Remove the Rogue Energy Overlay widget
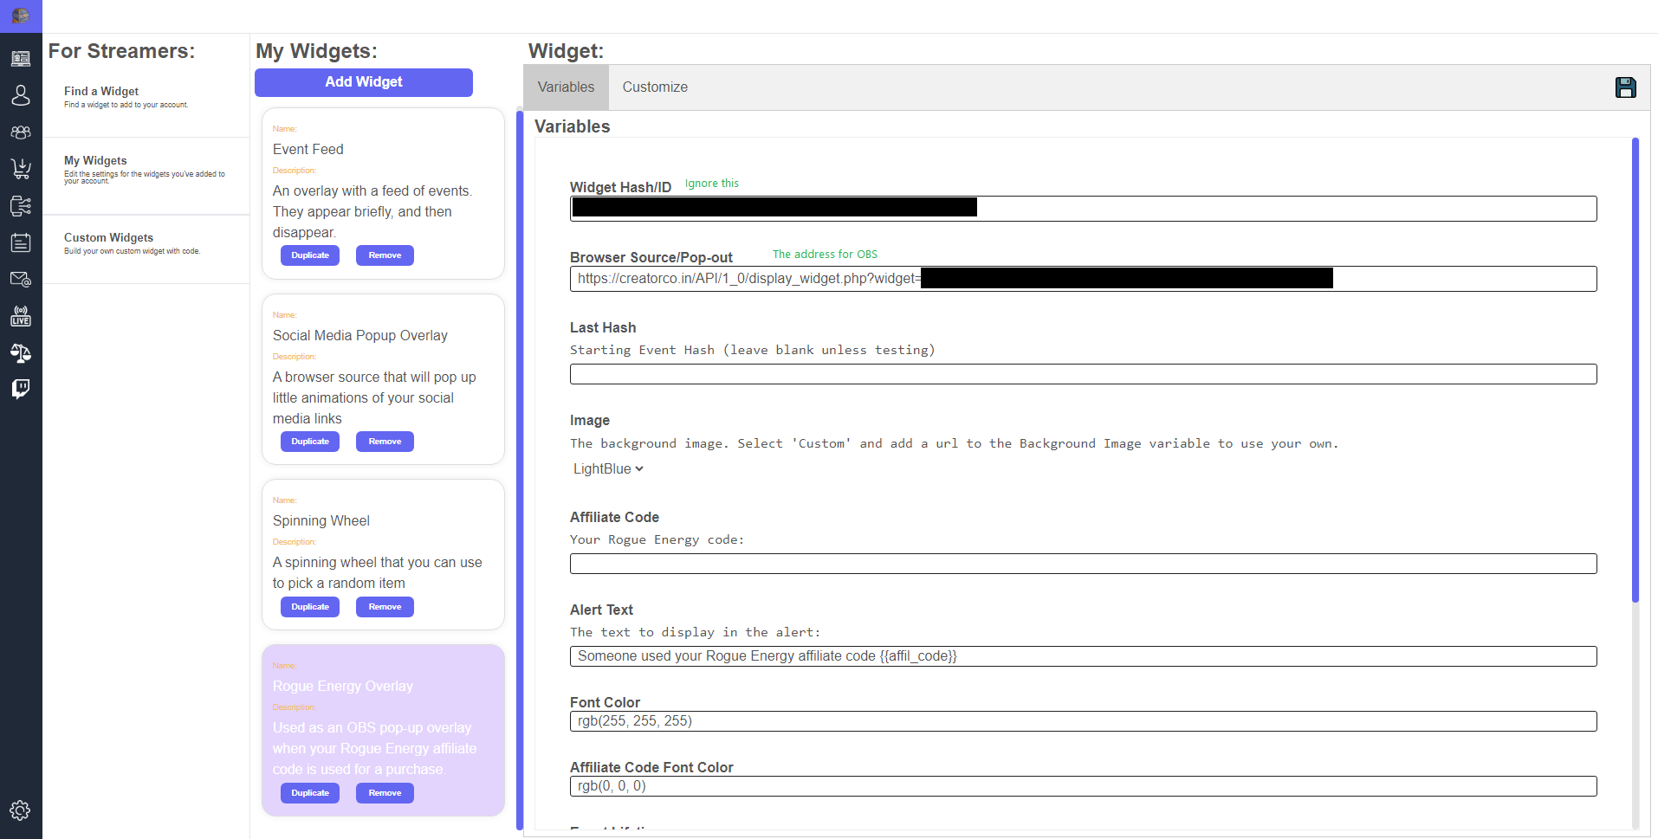This screenshot has height=839, width=1658. click(x=385, y=793)
